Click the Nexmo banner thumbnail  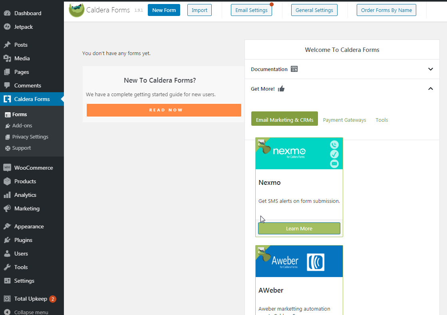coord(299,153)
